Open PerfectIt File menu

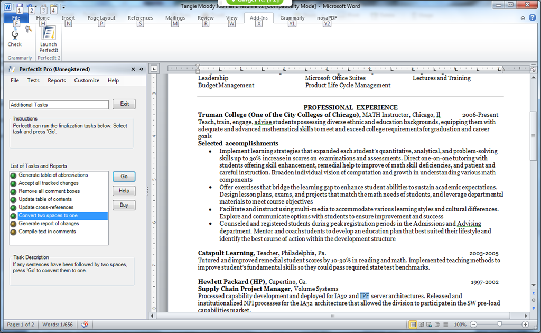[15, 80]
